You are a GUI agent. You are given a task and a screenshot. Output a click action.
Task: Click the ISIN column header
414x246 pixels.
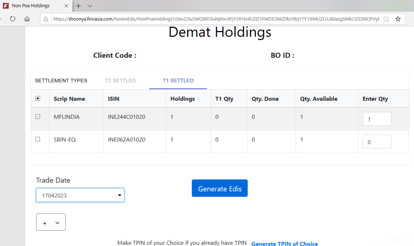pos(114,99)
